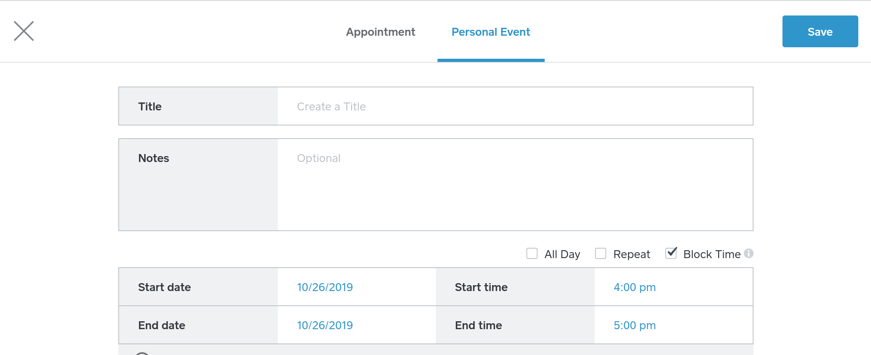This screenshot has height=355, width=871.
Task: Open the start date picker showing 10/26/2019
Action: tap(325, 287)
